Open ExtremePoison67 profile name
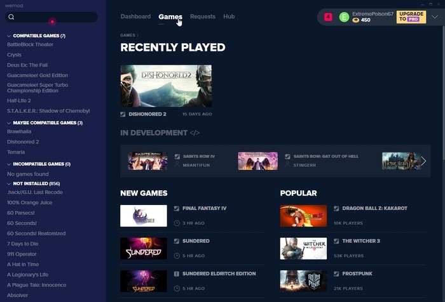This screenshot has width=445, height=302. pos(373,14)
